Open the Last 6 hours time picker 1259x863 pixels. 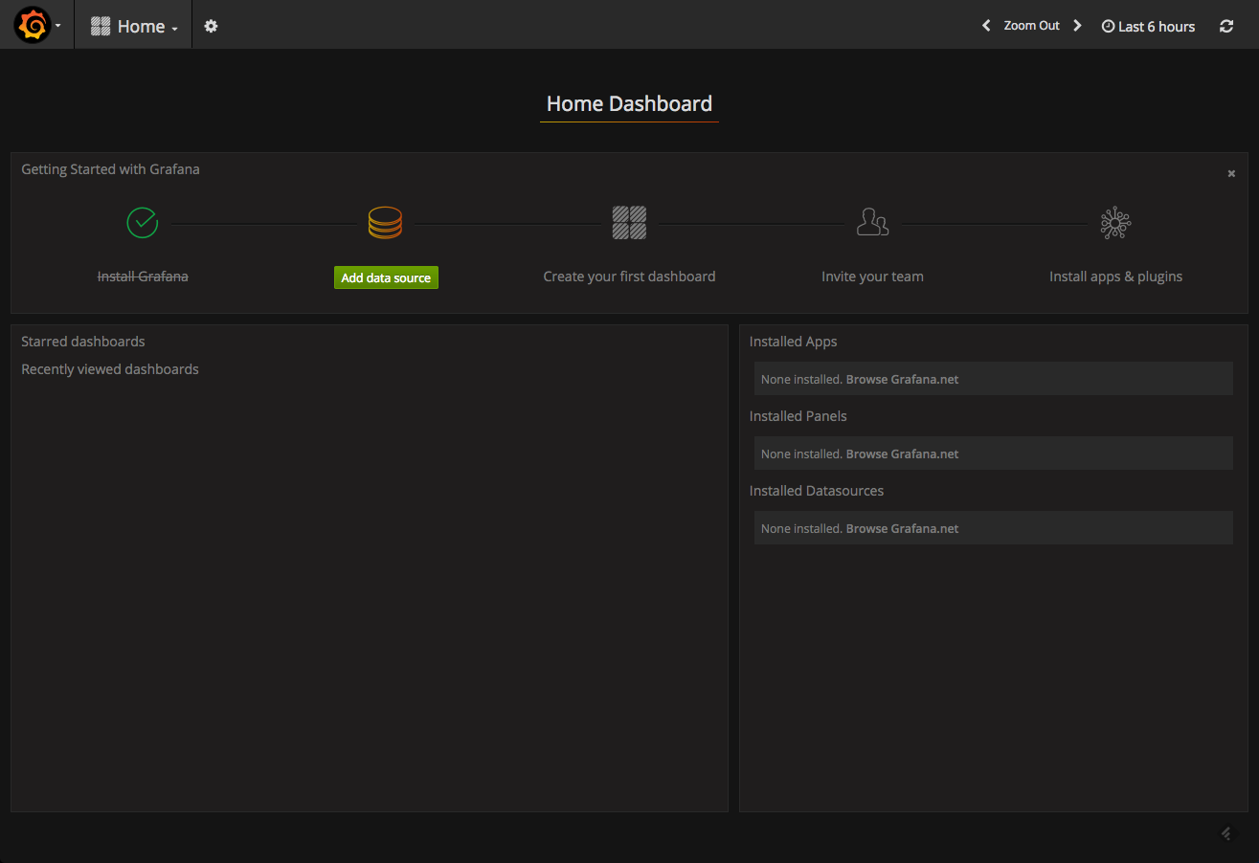tap(1148, 27)
